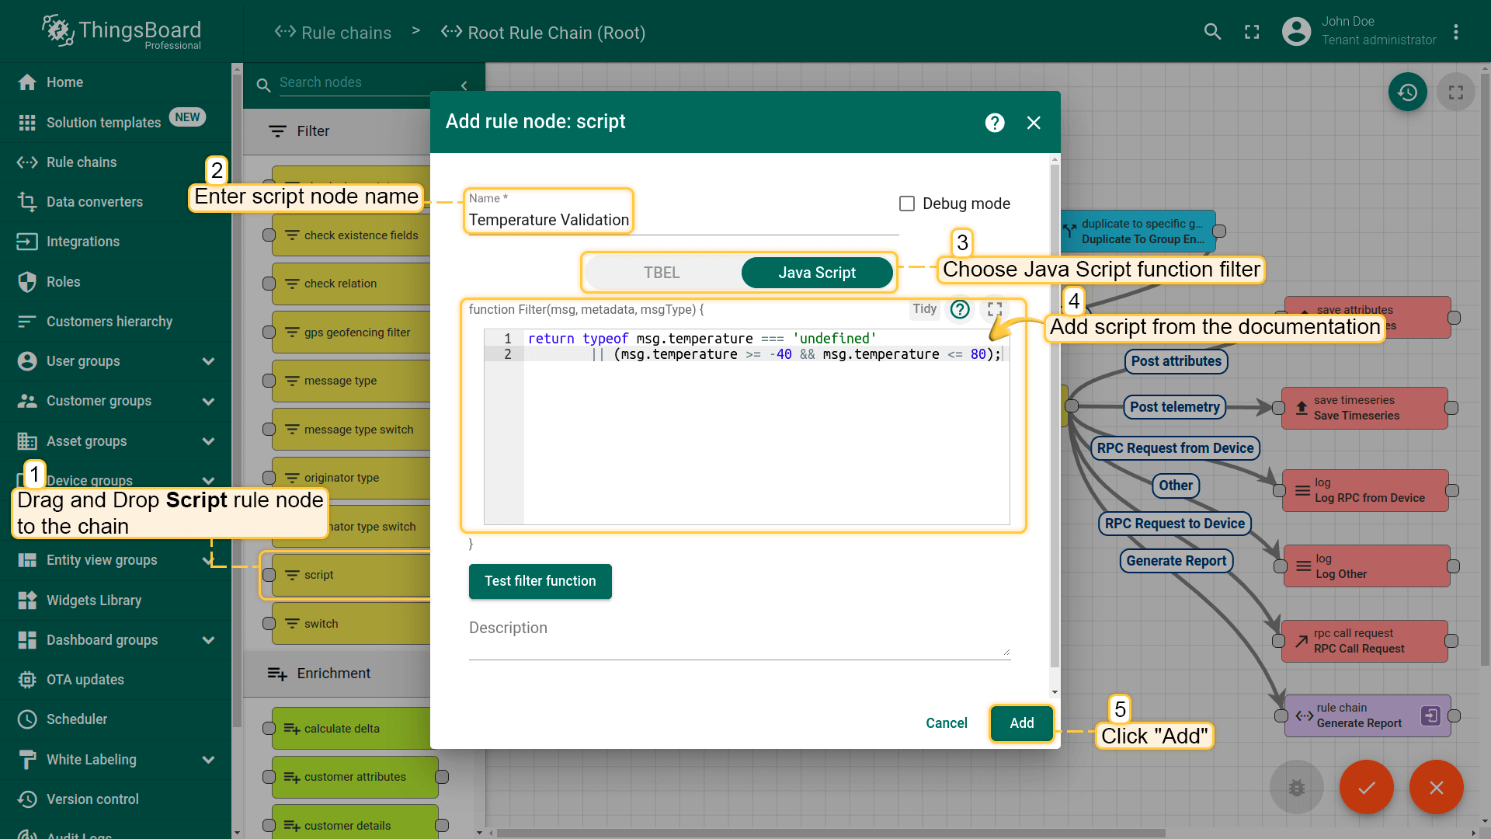
Task: Open script editor fullscreen icon
Action: pyautogui.click(x=995, y=309)
